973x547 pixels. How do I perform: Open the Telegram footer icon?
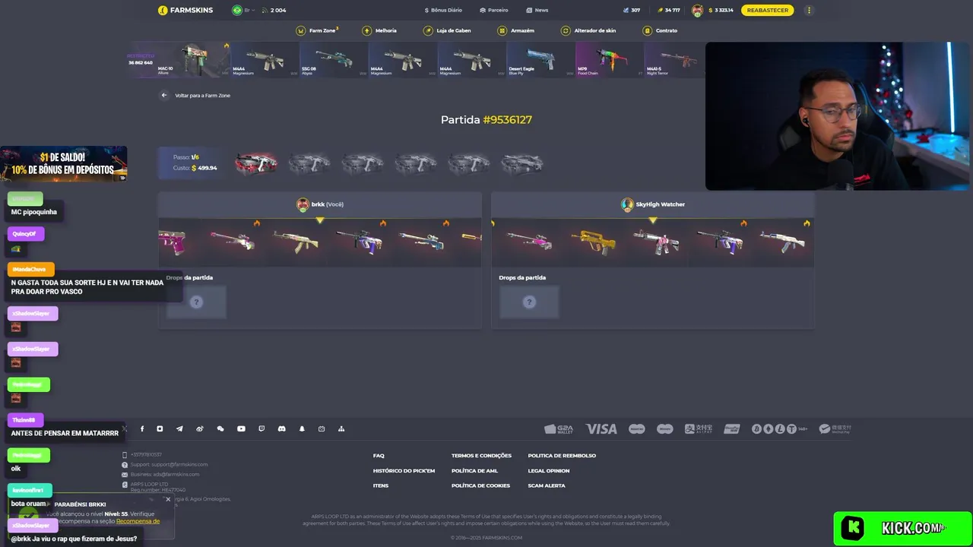[x=179, y=428]
